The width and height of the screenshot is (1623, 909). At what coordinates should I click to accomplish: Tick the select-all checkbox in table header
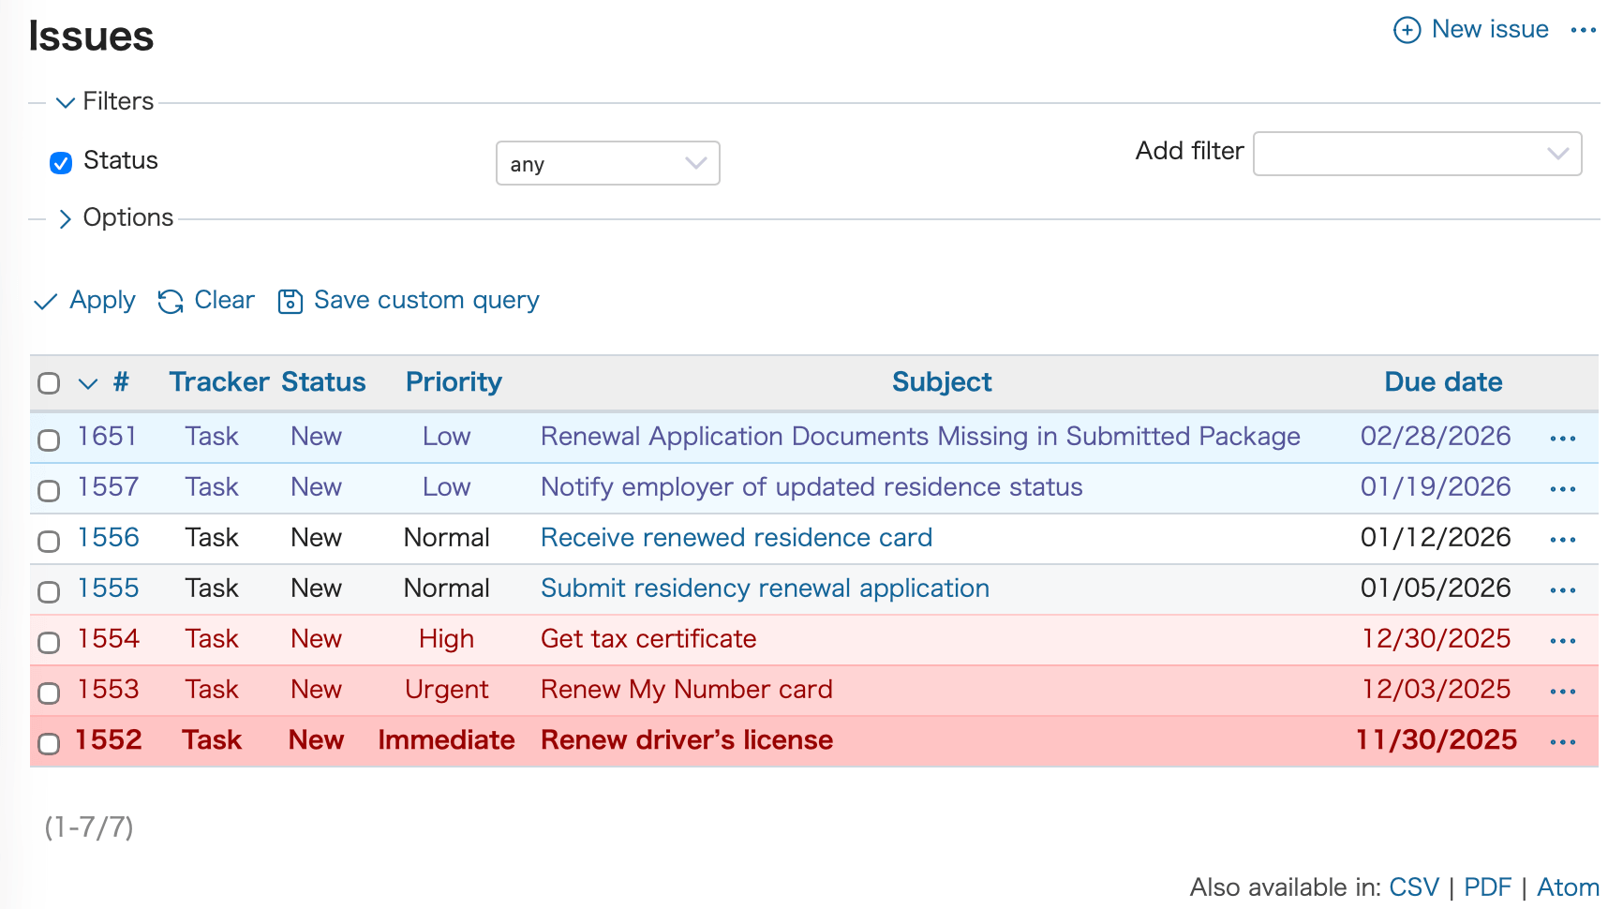tap(49, 383)
